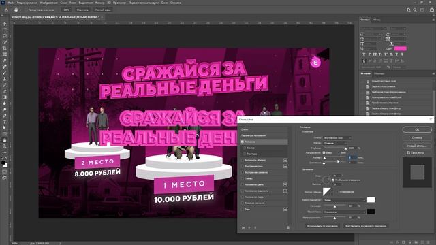Click the angle dial in Затенение section
The width and height of the screenshot is (436, 245).
pyautogui.click(x=327, y=180)
